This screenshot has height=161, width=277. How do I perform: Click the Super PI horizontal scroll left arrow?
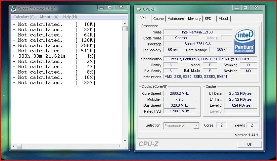(x=14, y=146)
